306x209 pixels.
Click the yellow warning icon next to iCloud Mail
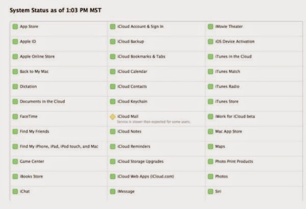point(113,117)
